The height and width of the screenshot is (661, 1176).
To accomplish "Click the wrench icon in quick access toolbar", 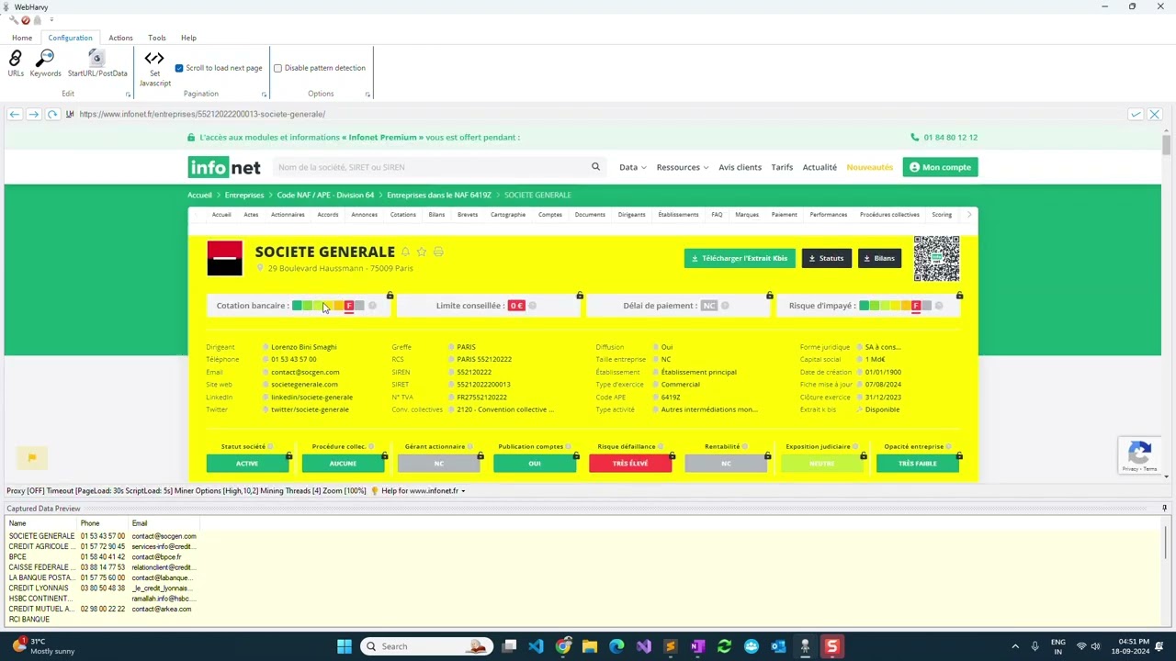I will 14,19.
